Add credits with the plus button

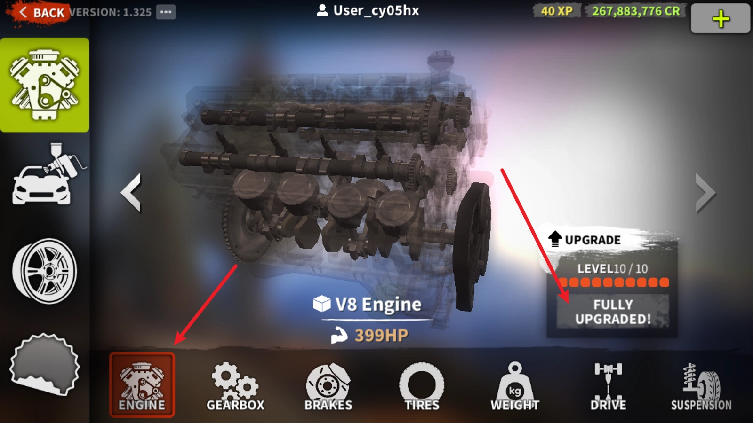[x=721, y=19]
